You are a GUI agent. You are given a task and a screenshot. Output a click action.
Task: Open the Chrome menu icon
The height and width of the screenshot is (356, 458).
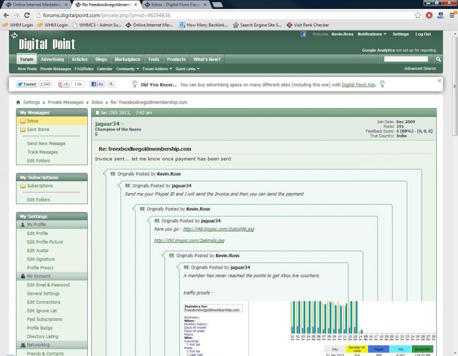452,15
